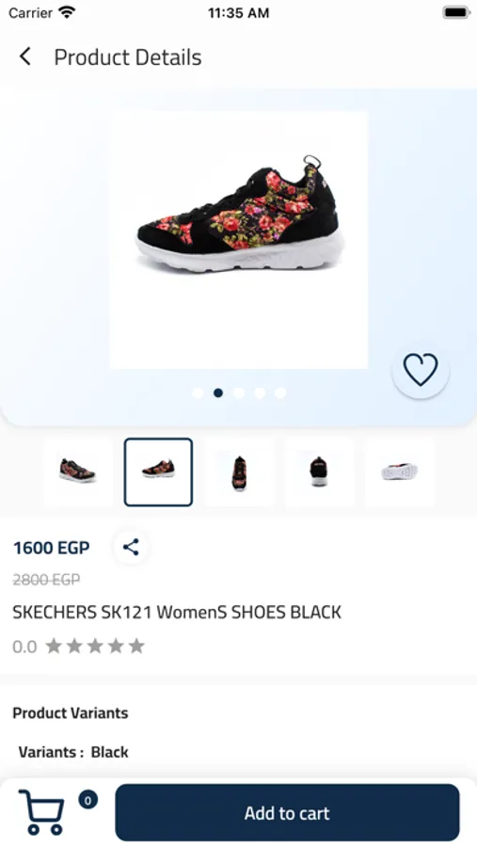Select the sole-view shoe thumbnail
The height and width of the screenshot is (847, 477).
coord(400,471)
